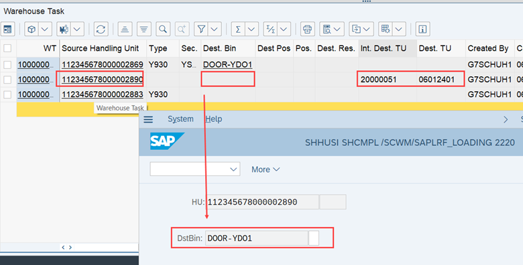Open WT link in the 2890 row

coord(36,80)
